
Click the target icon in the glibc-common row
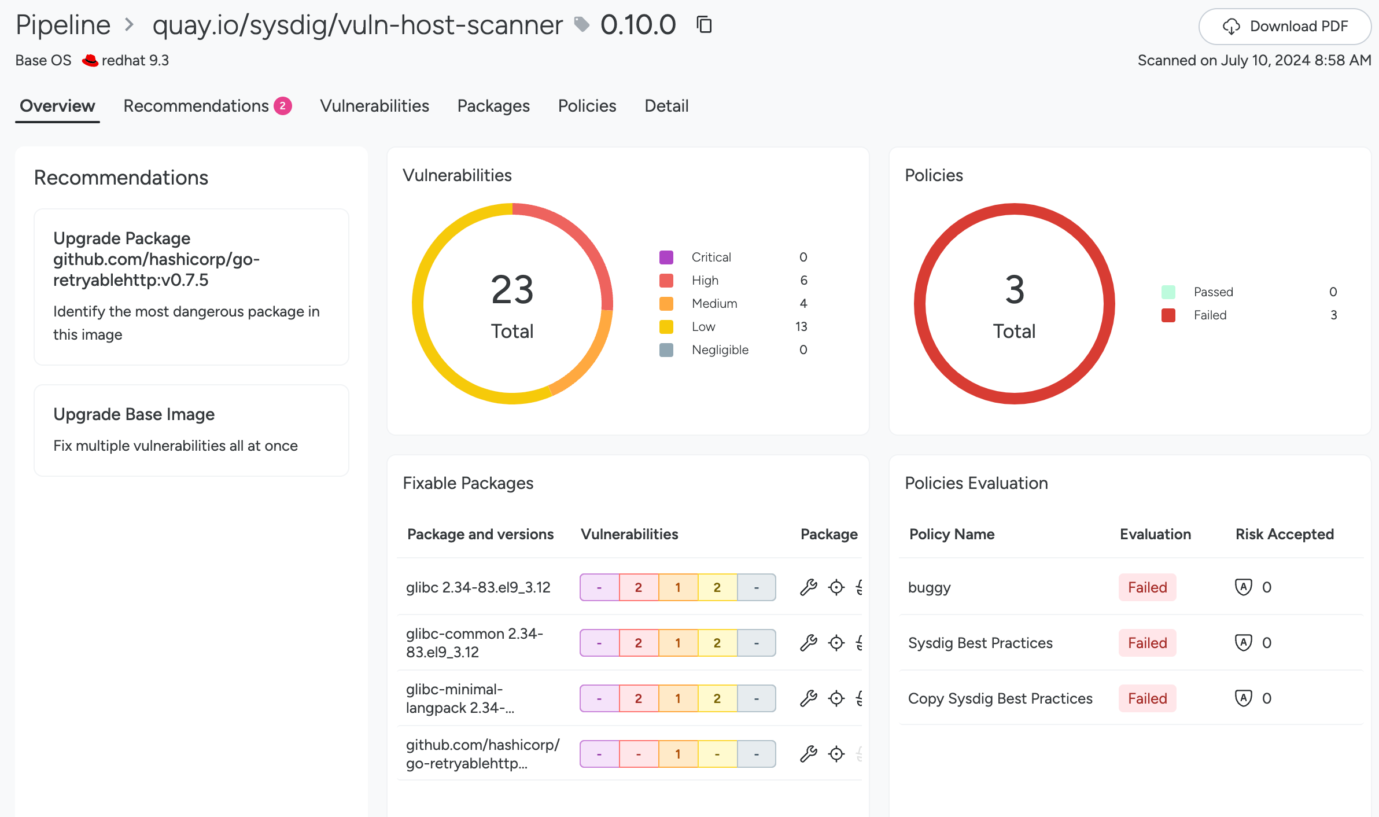click(836, 643)
